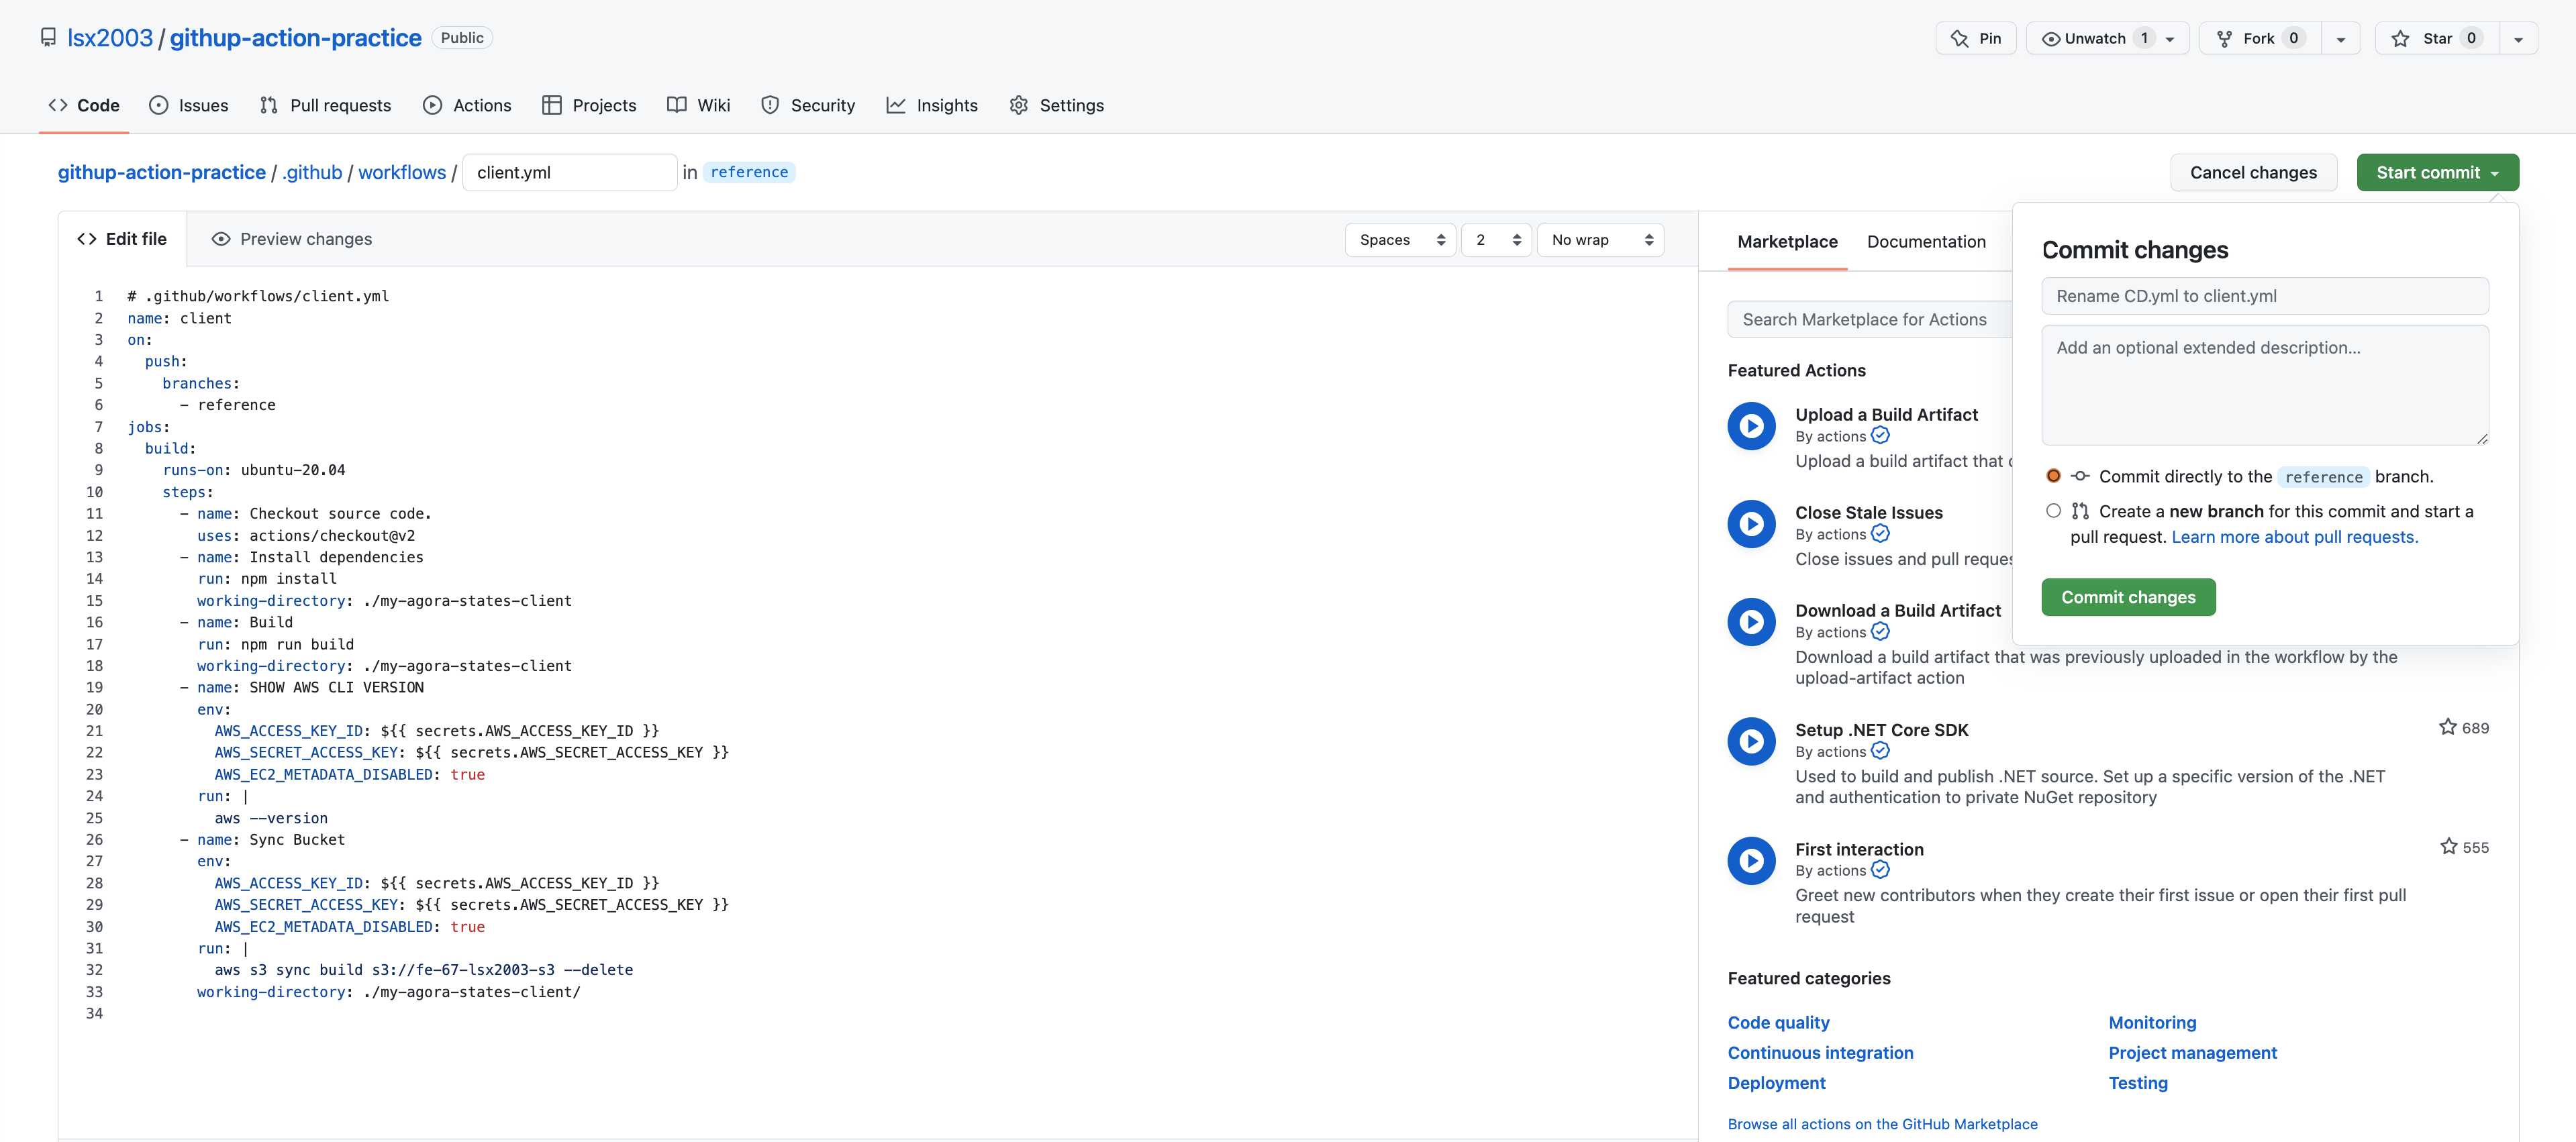Open githup-action-practice repository title link
This screenshot has width=2576, height=1142.
coord(295,38)
